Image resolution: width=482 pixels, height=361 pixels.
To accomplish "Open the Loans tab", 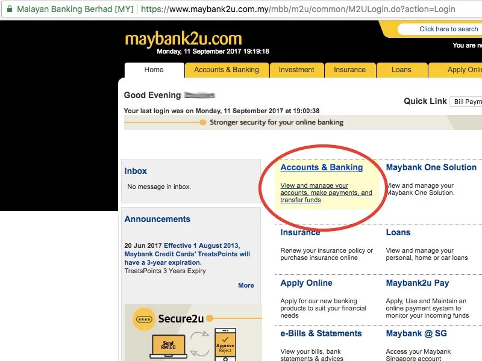I will pos(401,70).
